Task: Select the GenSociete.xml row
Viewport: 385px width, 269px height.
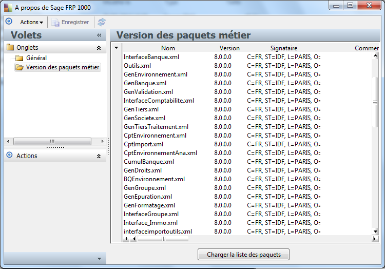Action: tap(247, 118)
